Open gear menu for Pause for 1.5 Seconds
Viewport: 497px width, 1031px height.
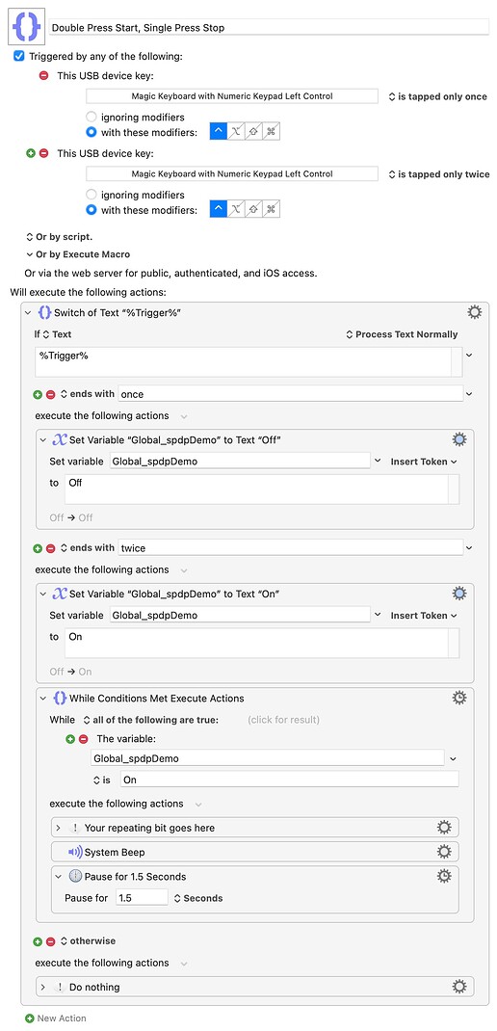pos(444,876)
